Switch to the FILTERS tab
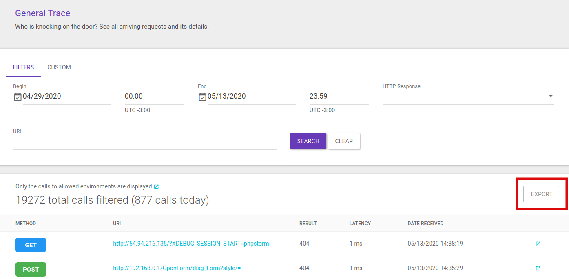 click(23, 67)
